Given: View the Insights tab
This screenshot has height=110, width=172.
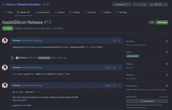Looking at the screenshot, I should pos(106,12).
